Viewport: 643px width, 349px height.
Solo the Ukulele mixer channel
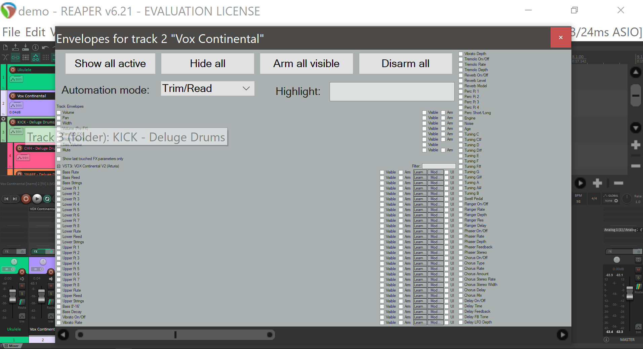pyautogui.click(x=22, y=294)
